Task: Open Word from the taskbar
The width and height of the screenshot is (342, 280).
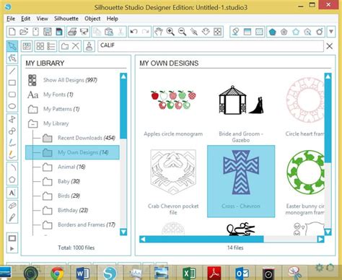Action: pyautogui.click(x=83, y=274)
